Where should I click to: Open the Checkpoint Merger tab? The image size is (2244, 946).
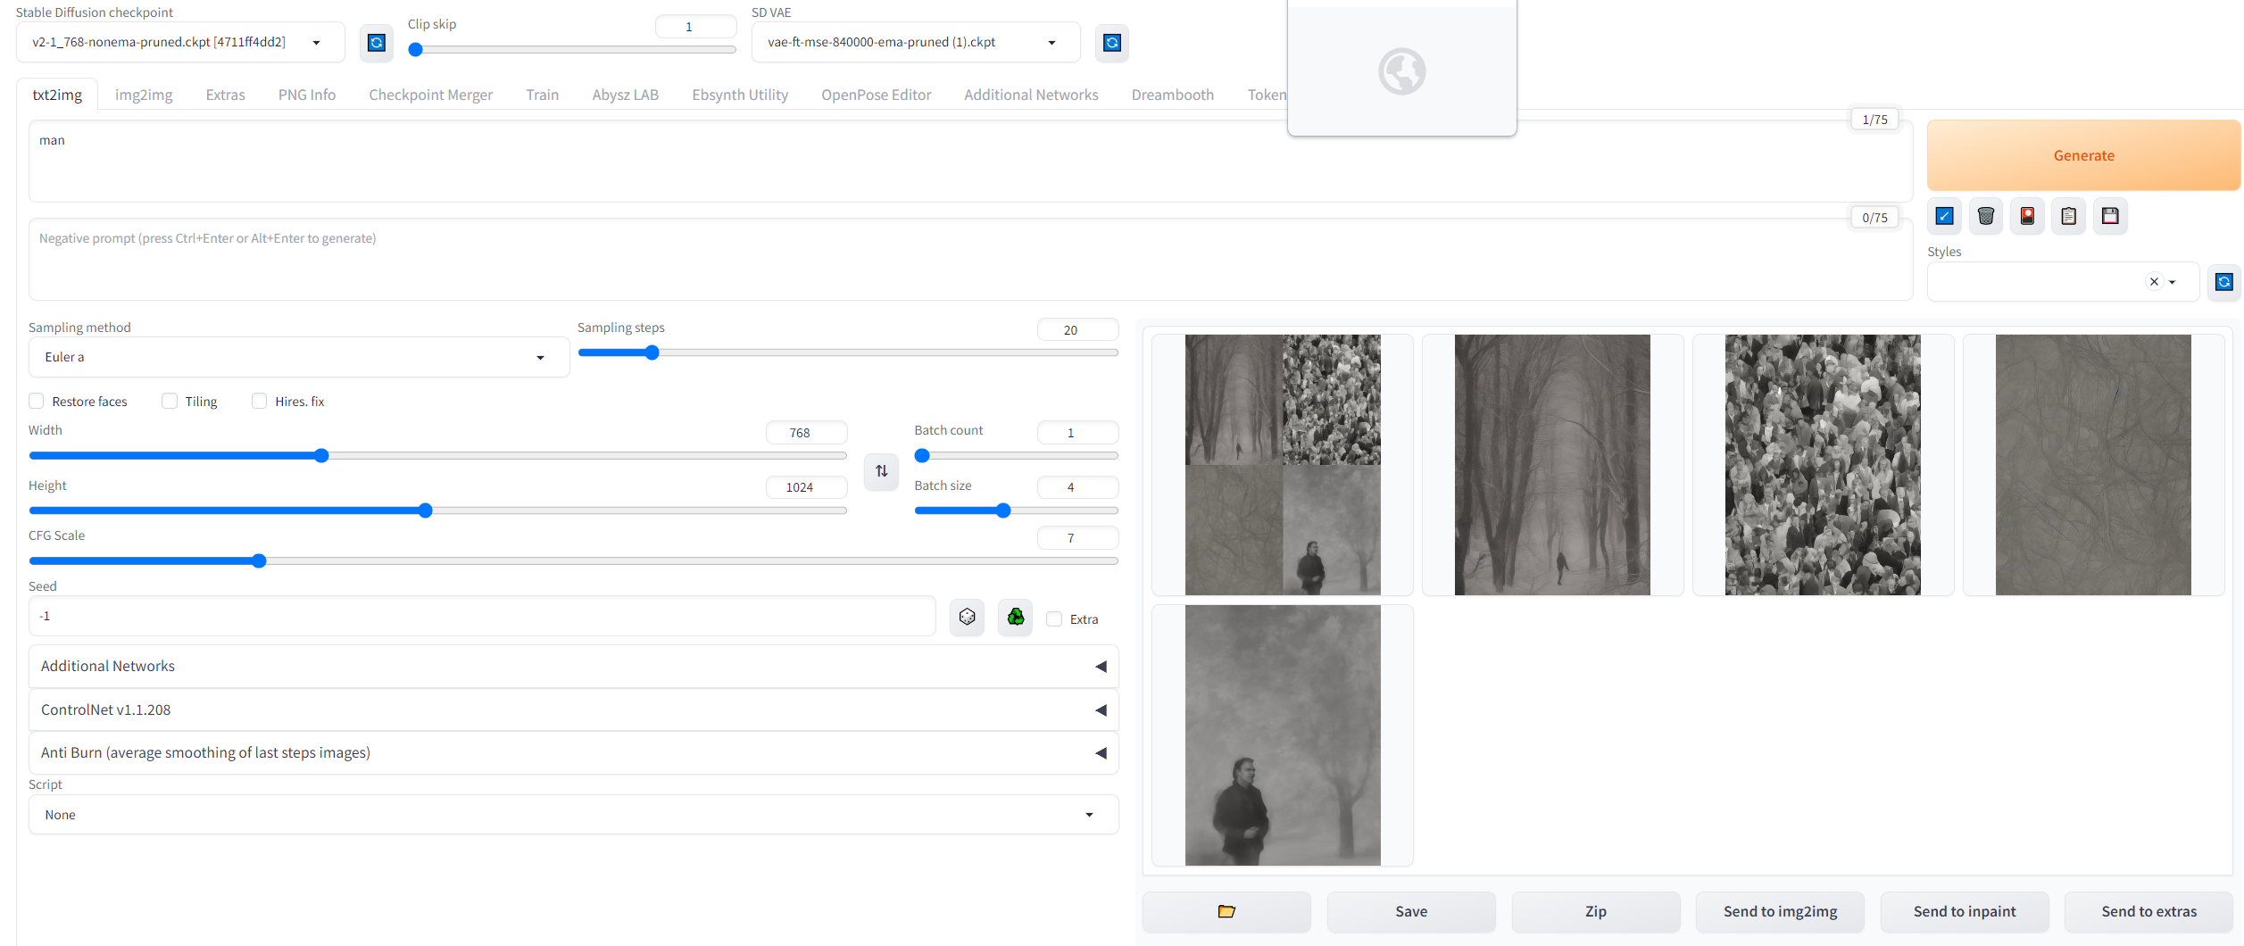[x=431, y=95]
